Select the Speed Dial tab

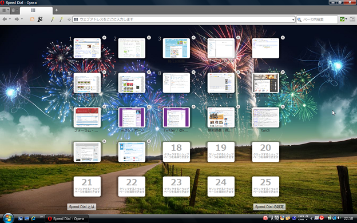36,10
